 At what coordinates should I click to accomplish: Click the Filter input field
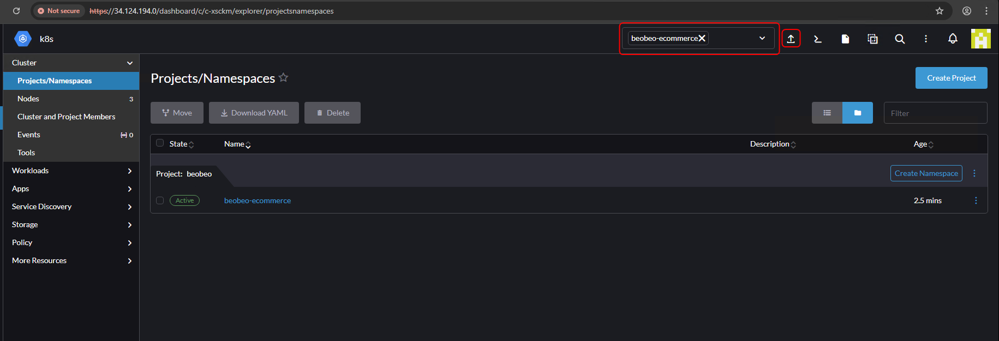pos(935,113)
